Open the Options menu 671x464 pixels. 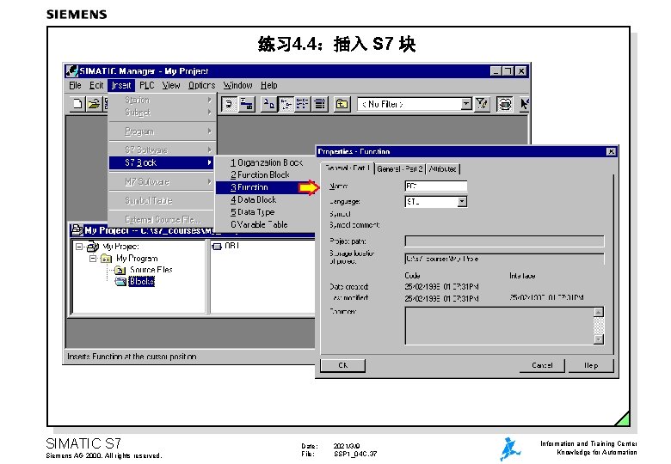point(202,85)
